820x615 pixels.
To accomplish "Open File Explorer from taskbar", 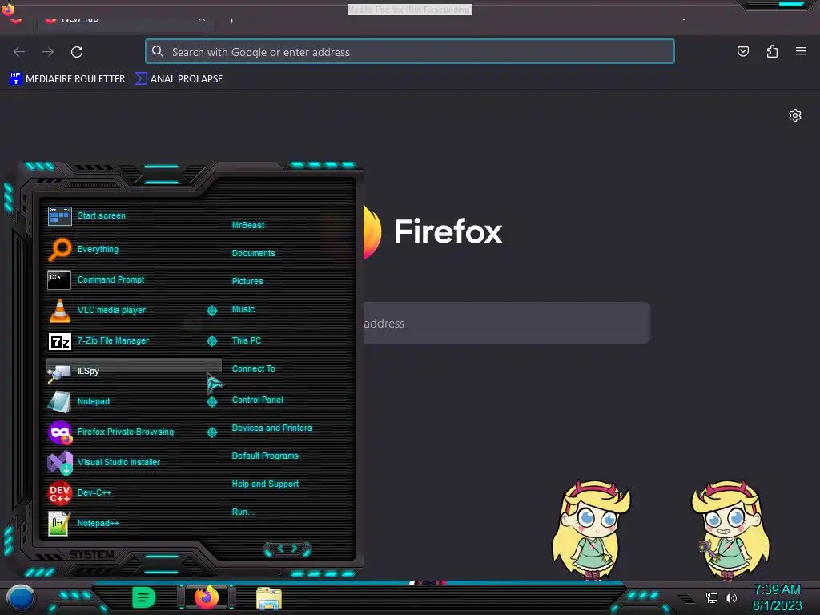I will [x=269, y=598].
